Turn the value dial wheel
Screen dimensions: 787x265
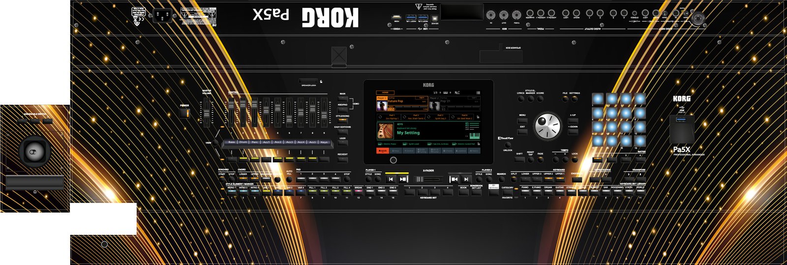pos(547,126)
